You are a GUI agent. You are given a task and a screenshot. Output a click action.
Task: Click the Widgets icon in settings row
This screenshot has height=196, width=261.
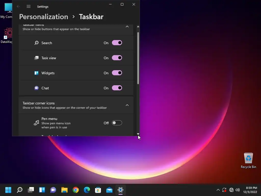[36, 73]
